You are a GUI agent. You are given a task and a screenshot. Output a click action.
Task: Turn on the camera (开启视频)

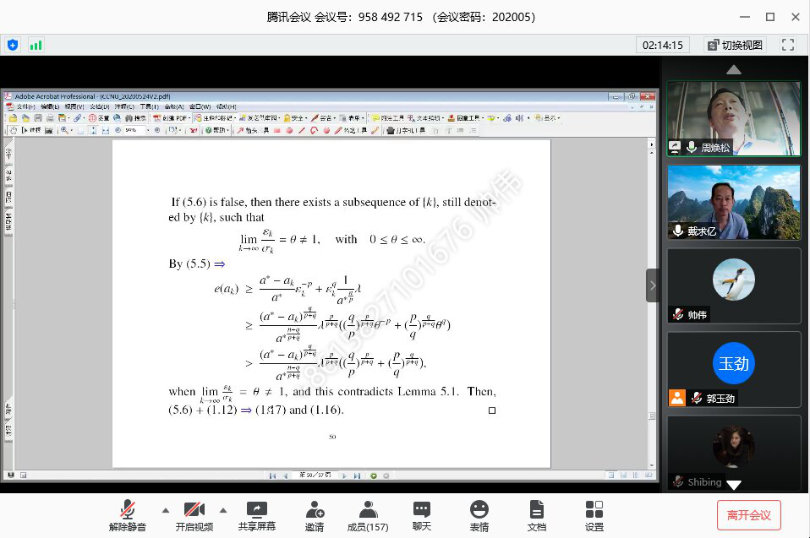pos(194,514)
